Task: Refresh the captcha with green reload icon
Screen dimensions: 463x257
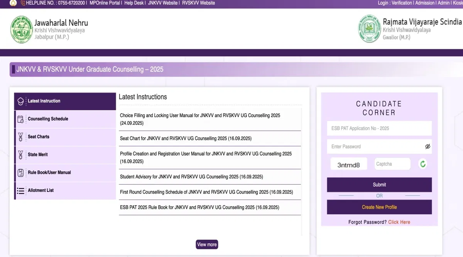Action: pos(423,164)
